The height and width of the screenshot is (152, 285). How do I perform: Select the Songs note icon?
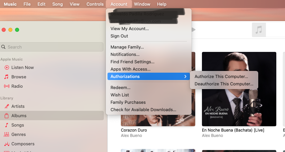point(7,125)
